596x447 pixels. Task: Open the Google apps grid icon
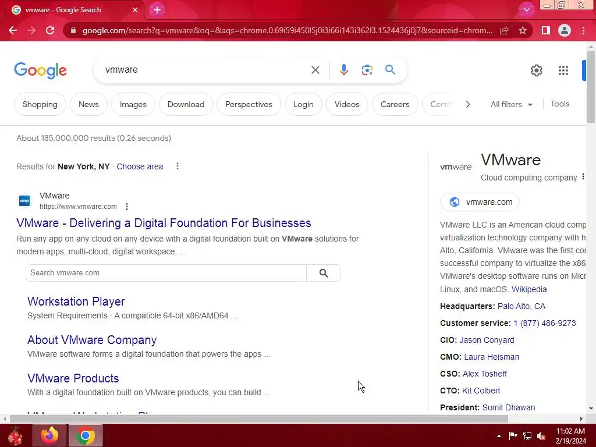click(x=563, y=70)
